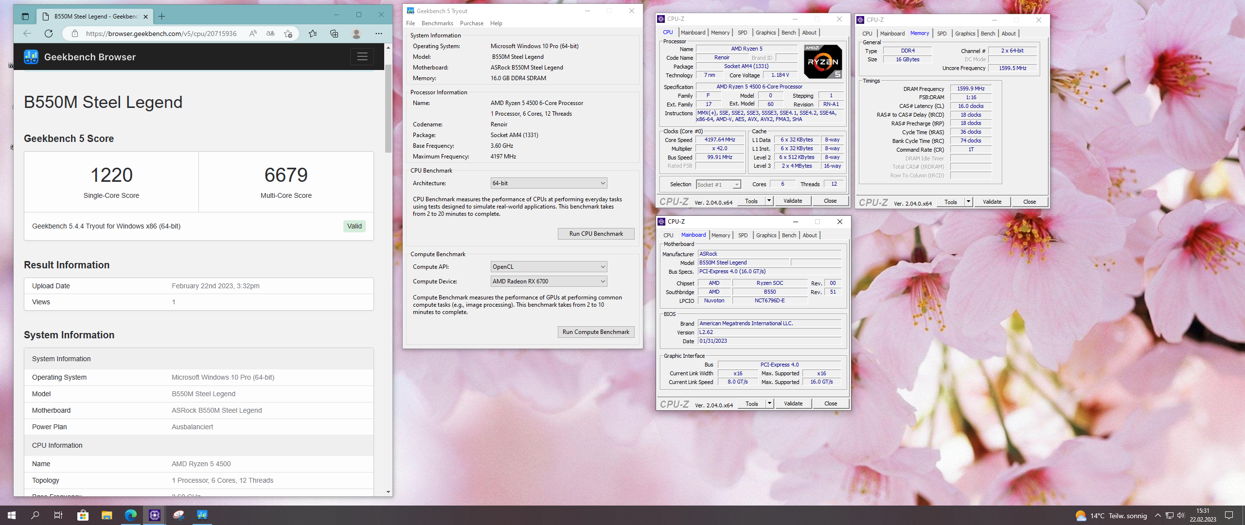Click Tools button in CPU-Z Mainboard window

[752, 403]
